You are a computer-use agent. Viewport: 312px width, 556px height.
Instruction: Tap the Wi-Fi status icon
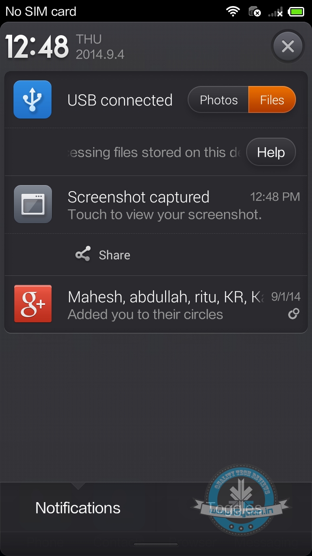(233, 11)
